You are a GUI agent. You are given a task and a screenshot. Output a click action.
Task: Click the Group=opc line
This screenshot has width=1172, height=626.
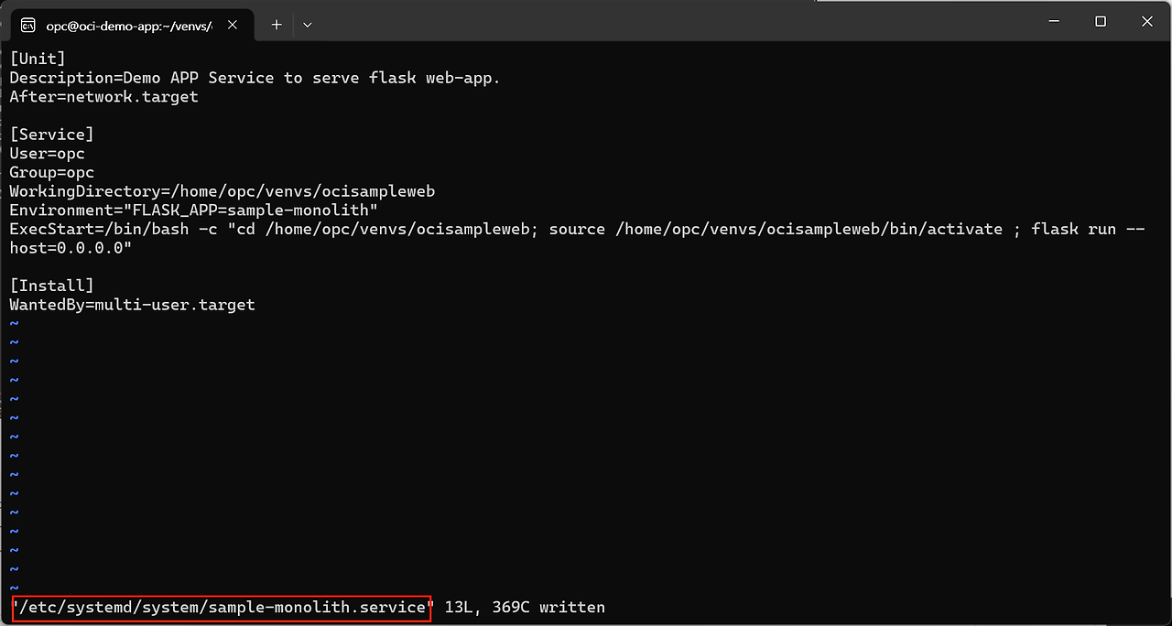(51, 172)
